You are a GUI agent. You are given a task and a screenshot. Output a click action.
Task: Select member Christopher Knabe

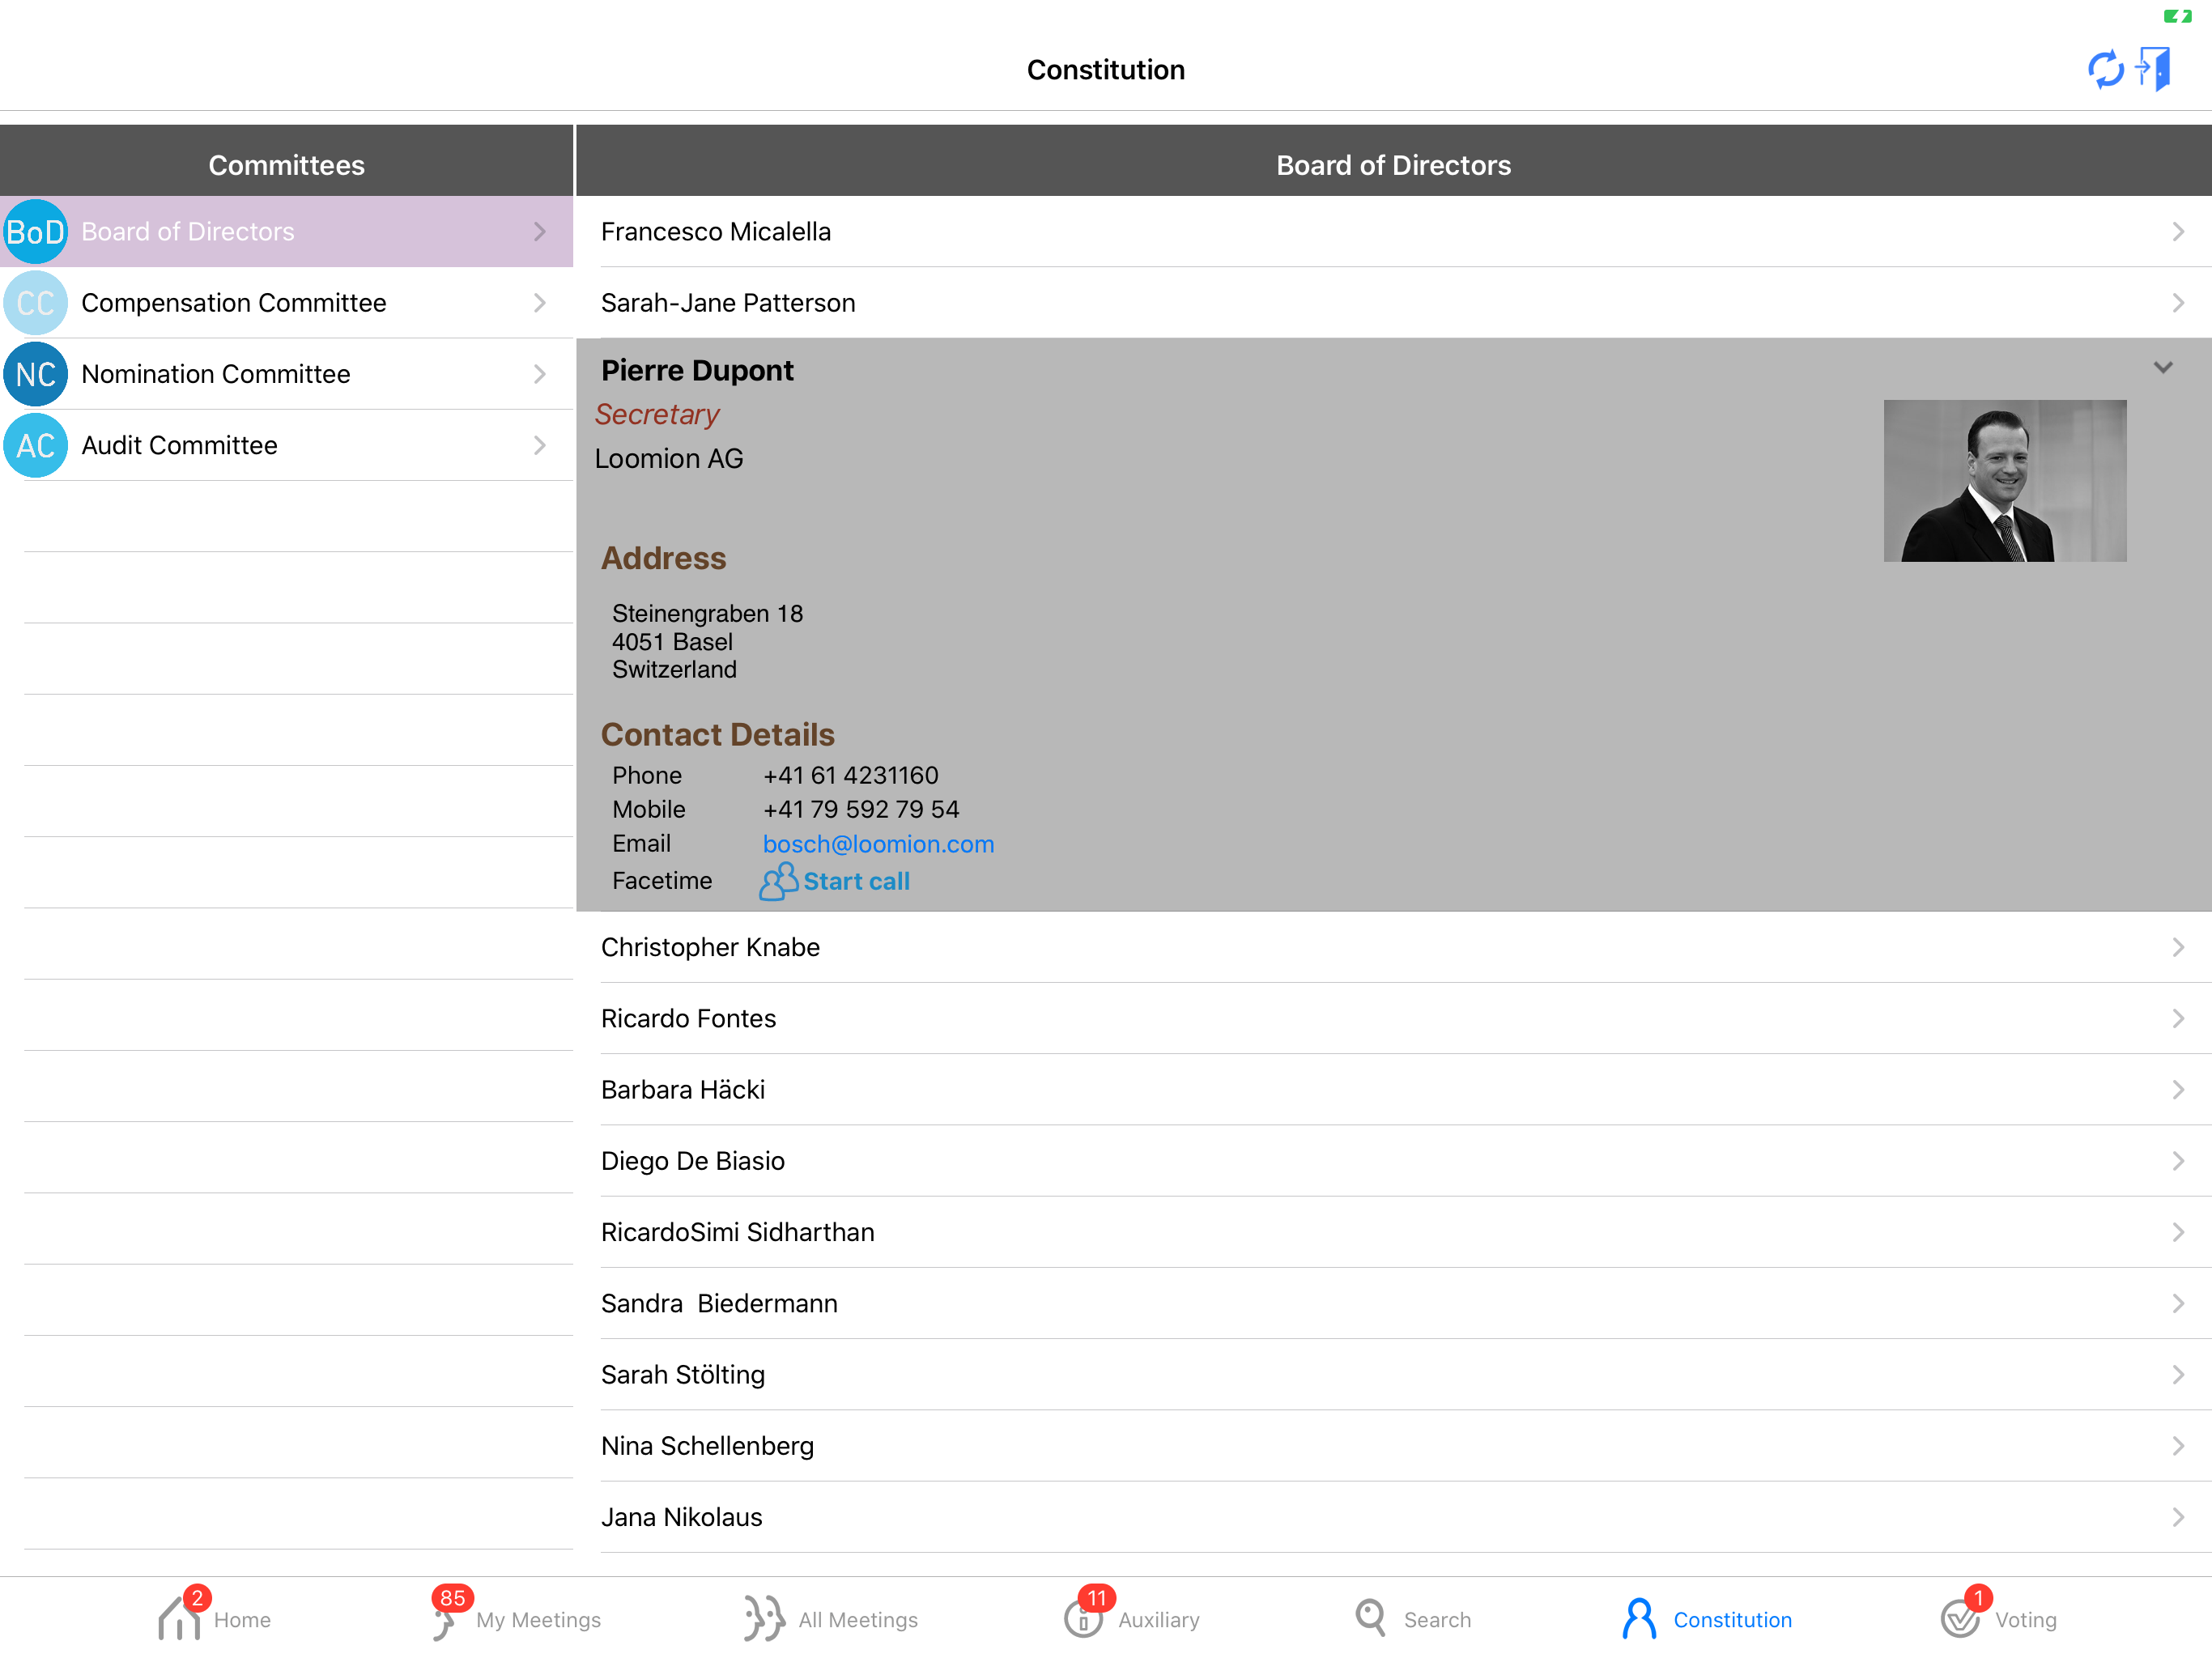point(1394,947)
